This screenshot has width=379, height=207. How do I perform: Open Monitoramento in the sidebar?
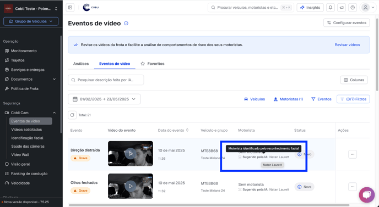point(24,51)
